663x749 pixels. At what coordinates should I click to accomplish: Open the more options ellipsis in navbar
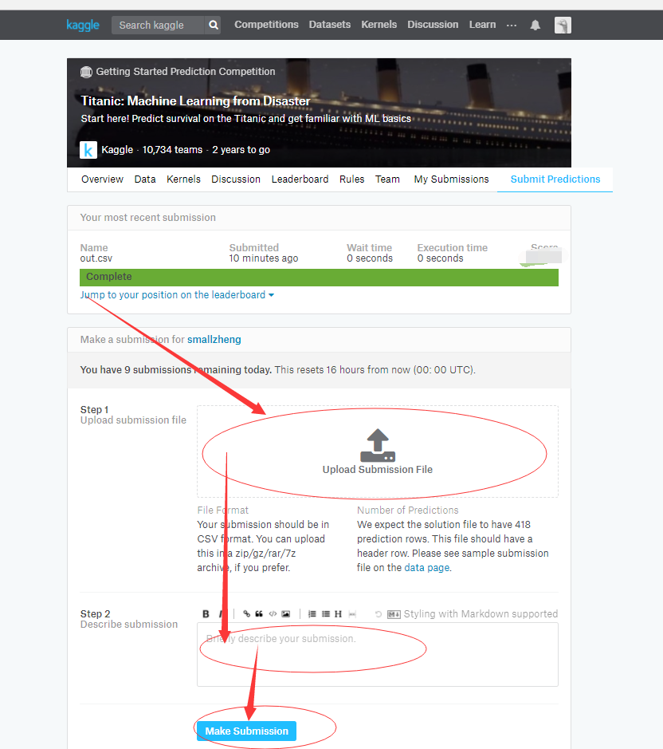coord(512,26)
